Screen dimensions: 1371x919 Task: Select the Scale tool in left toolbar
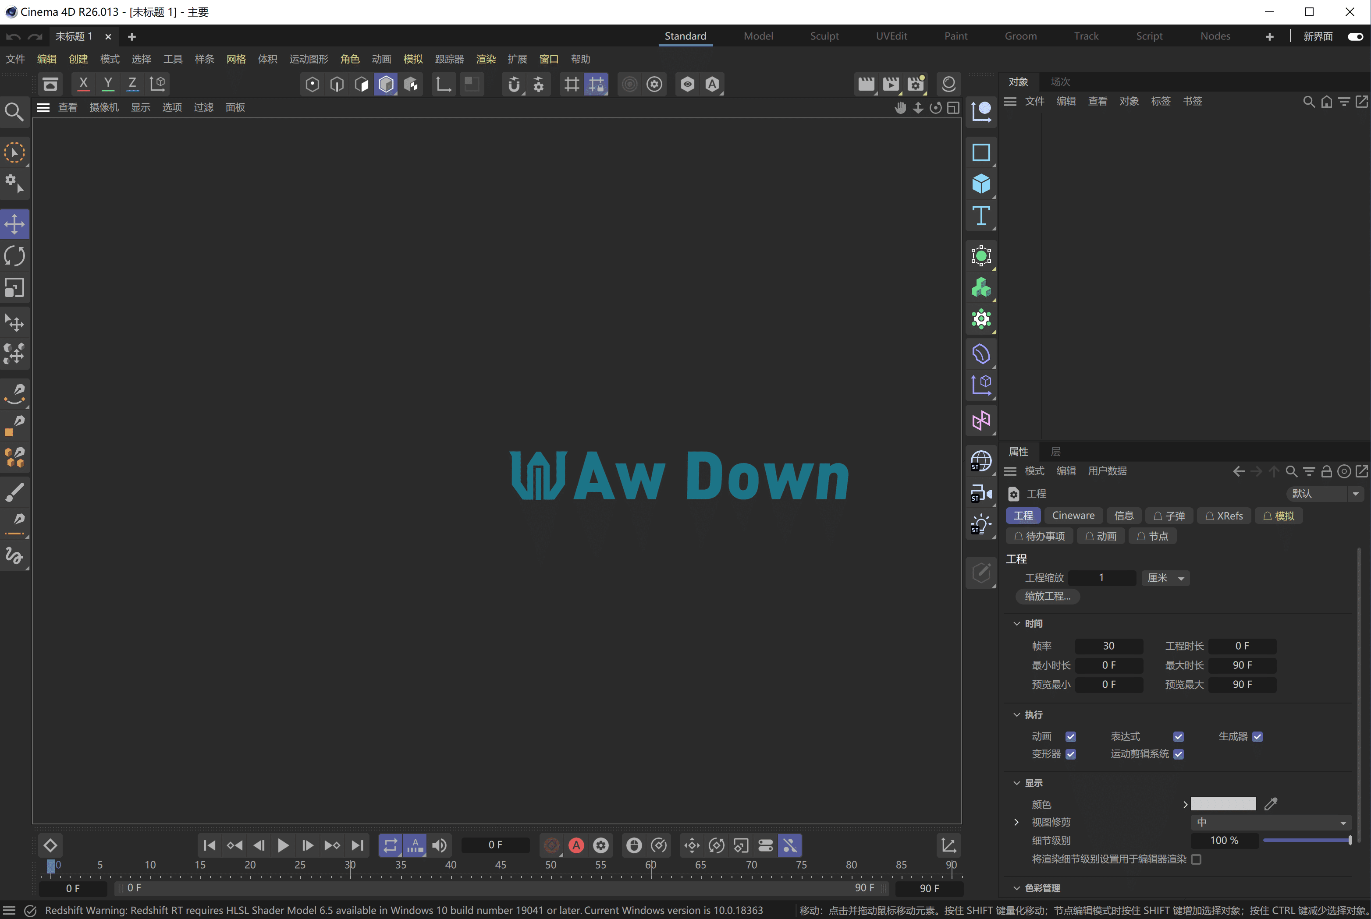(14, 288)
